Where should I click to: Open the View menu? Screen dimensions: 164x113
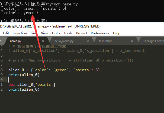pyautogui.click(x=44, y=33)
